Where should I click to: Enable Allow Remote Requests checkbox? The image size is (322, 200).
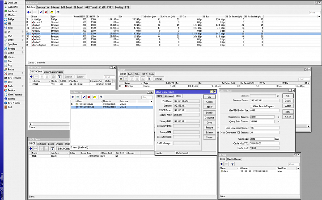(x=251, y=106)
